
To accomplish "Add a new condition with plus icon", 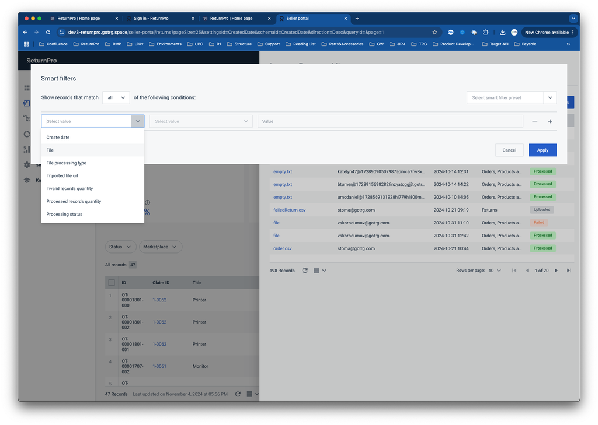I will (550, 121).
